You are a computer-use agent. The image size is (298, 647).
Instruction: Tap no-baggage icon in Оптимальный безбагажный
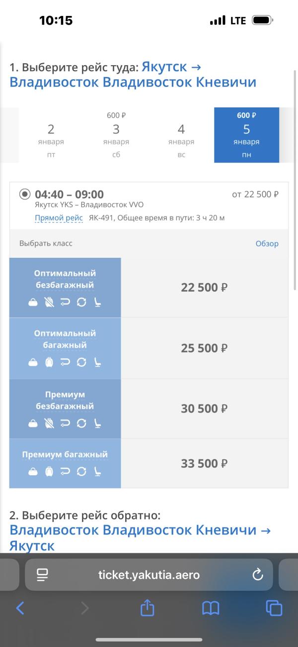(49, 302)
